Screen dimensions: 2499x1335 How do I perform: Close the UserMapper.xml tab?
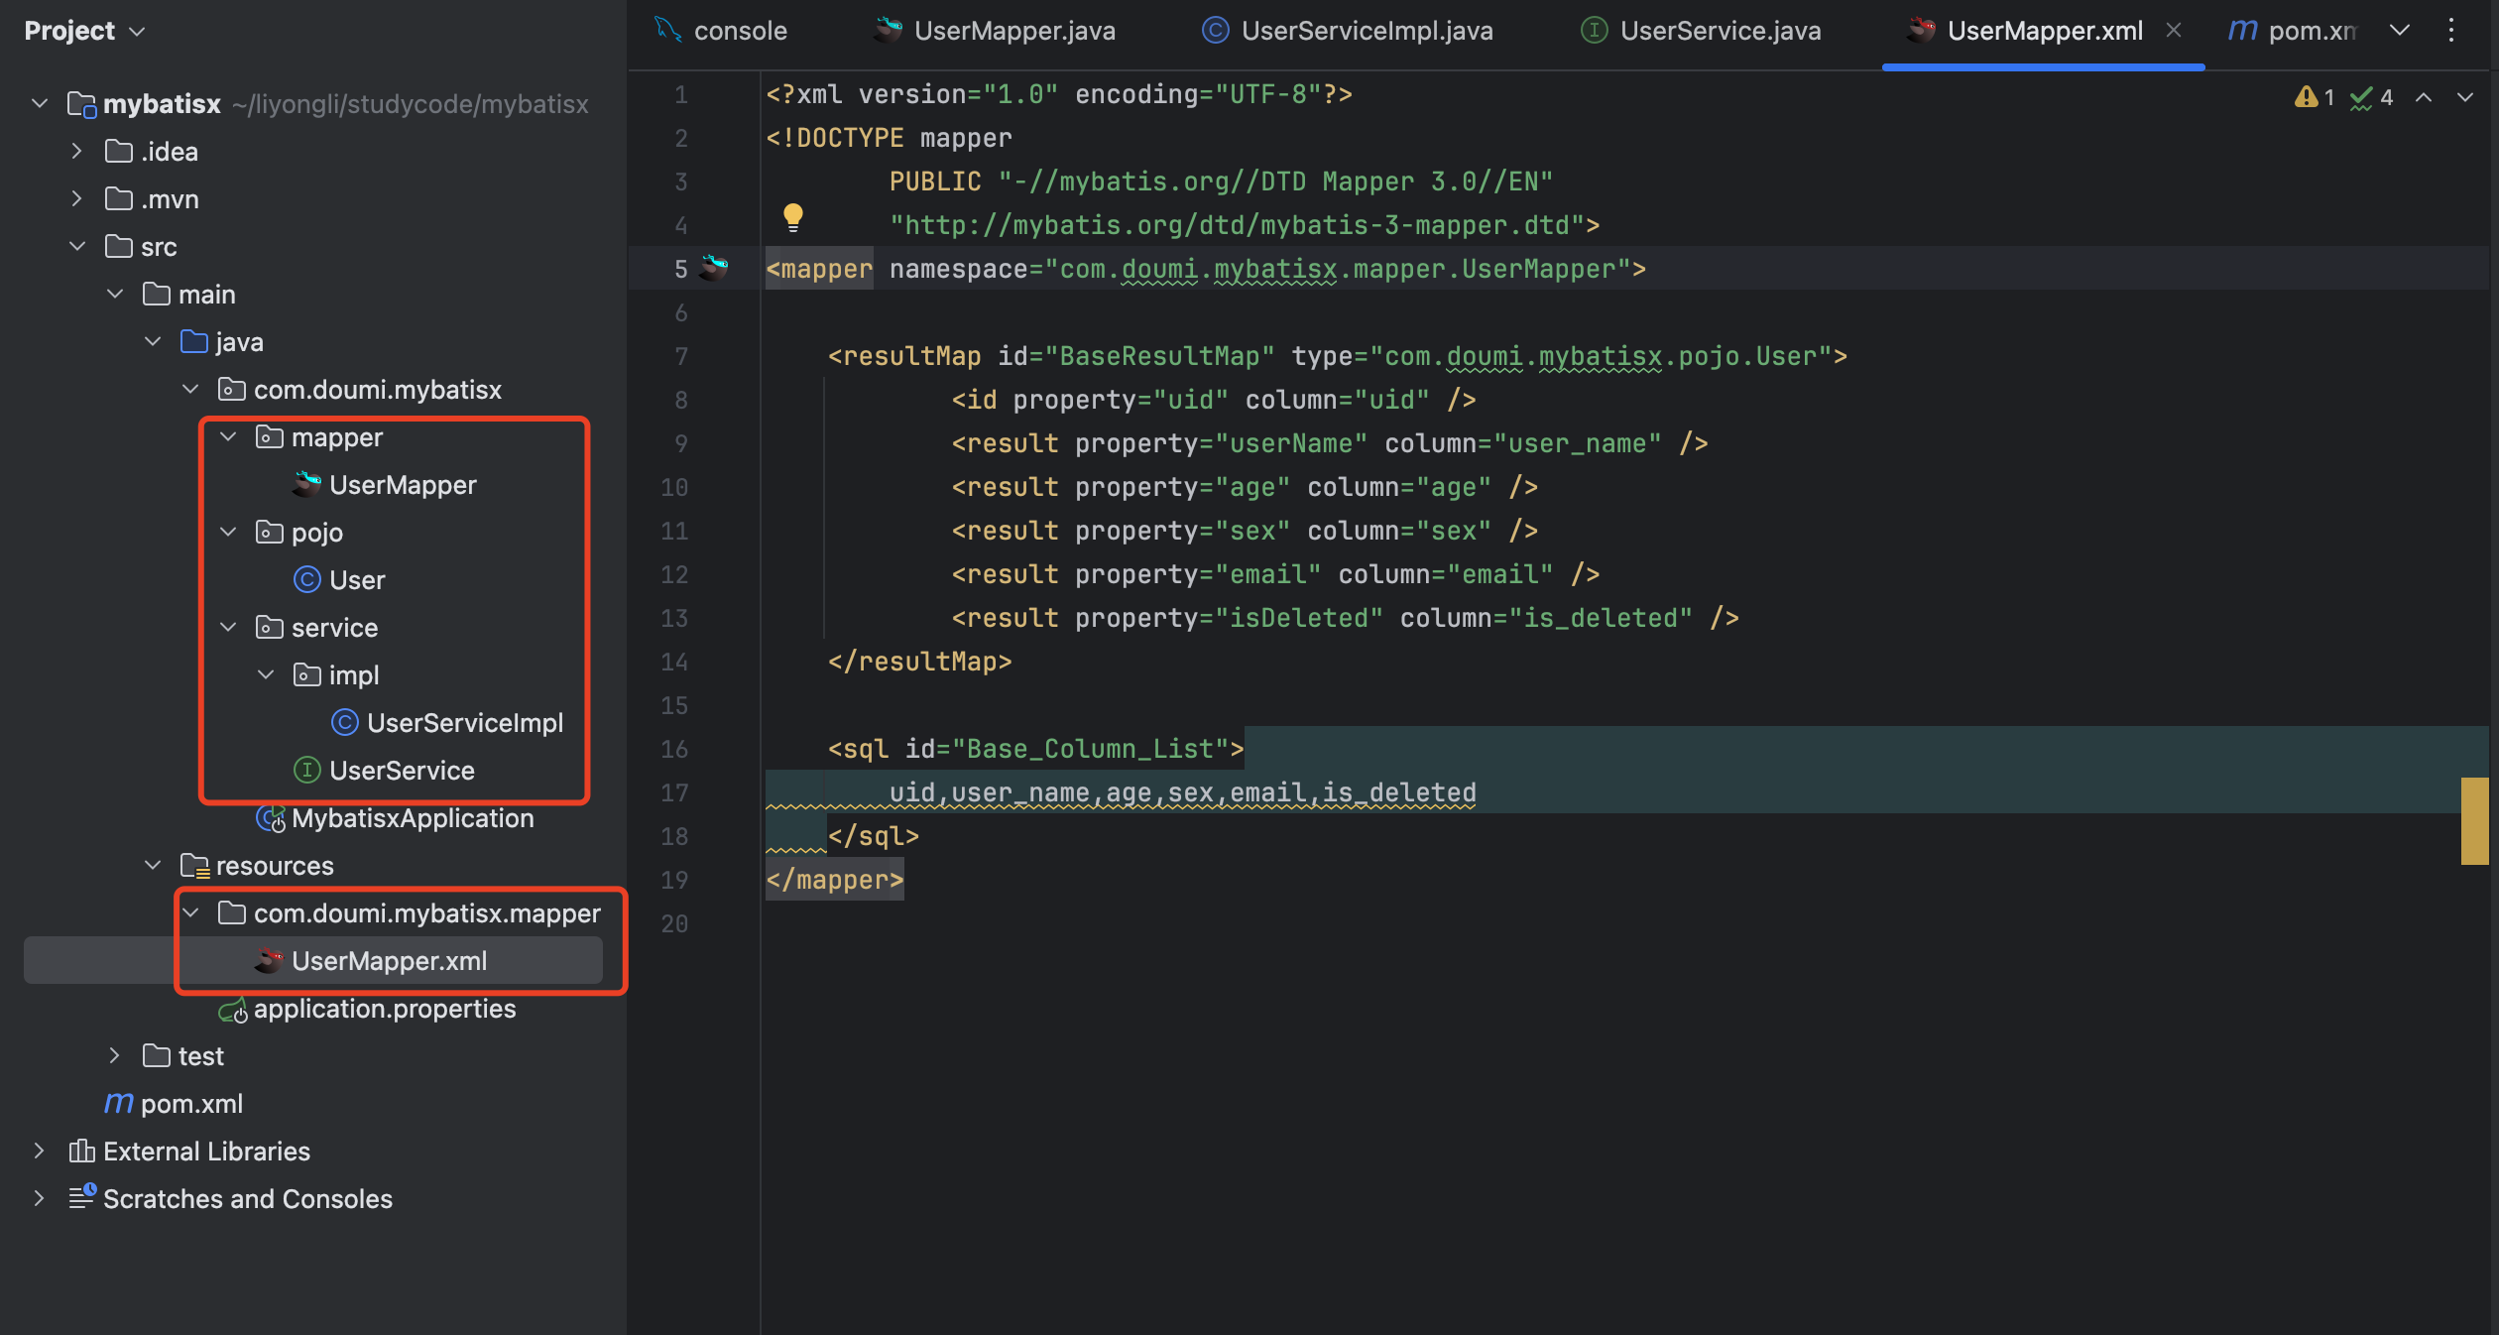tap(2174, 31)
